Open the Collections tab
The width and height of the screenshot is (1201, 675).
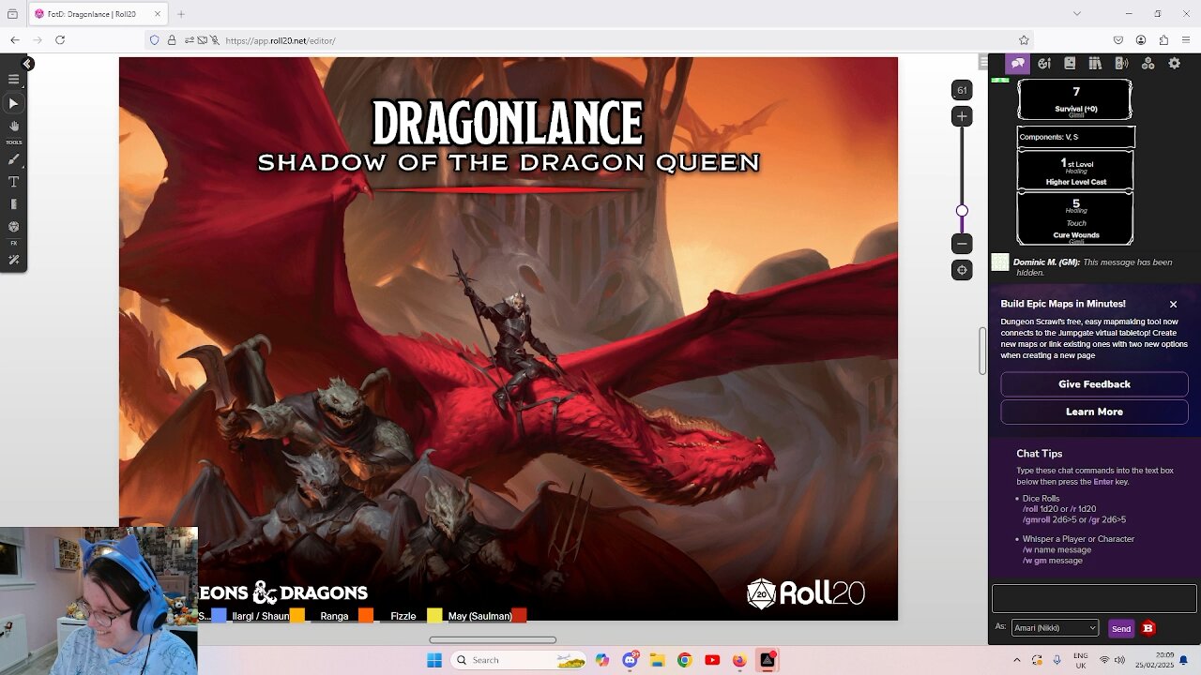(x=1148, y=64)
